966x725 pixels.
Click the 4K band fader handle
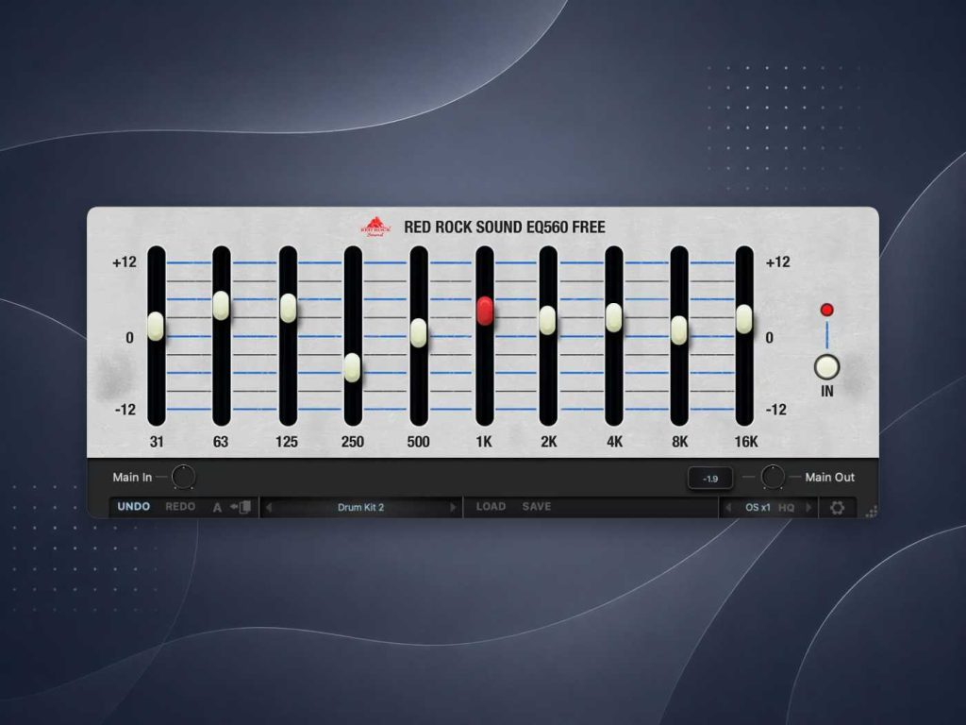[613, 317]
